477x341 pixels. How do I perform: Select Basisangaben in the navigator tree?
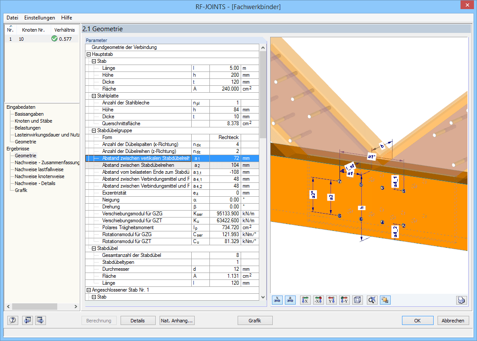pos(29,114)
